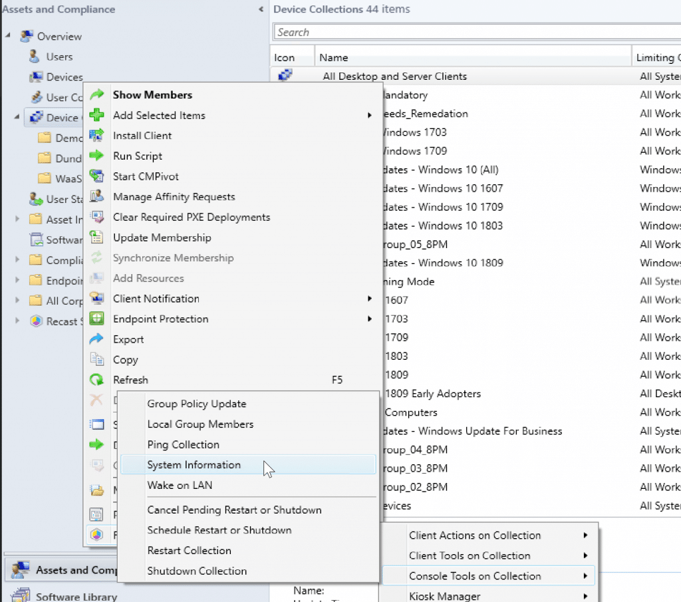Collapse the Overview tree node
Viewport: 681px width, 602px height.
pyautogui.click(x=6, y=36)
